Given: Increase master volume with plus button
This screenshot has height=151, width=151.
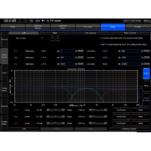Looking at the screenshot, I should tap(25, 21).
